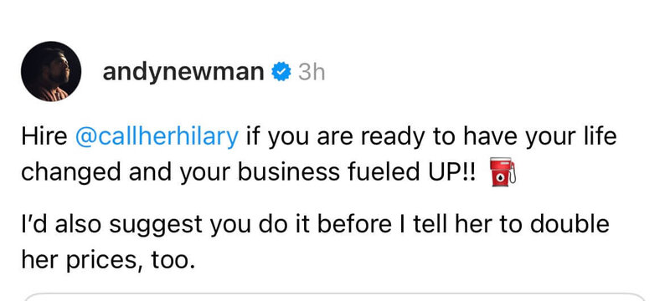Click the text "her prices, too."
670x301 pixels.
coord(108,260)
